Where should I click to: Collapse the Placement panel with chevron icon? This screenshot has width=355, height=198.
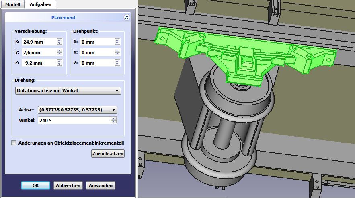click(127, 18)
